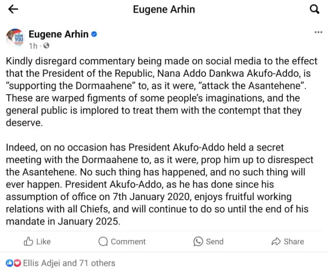Tap the Share arrow icon
Screen dimensions: 328x271
(276, 241)
